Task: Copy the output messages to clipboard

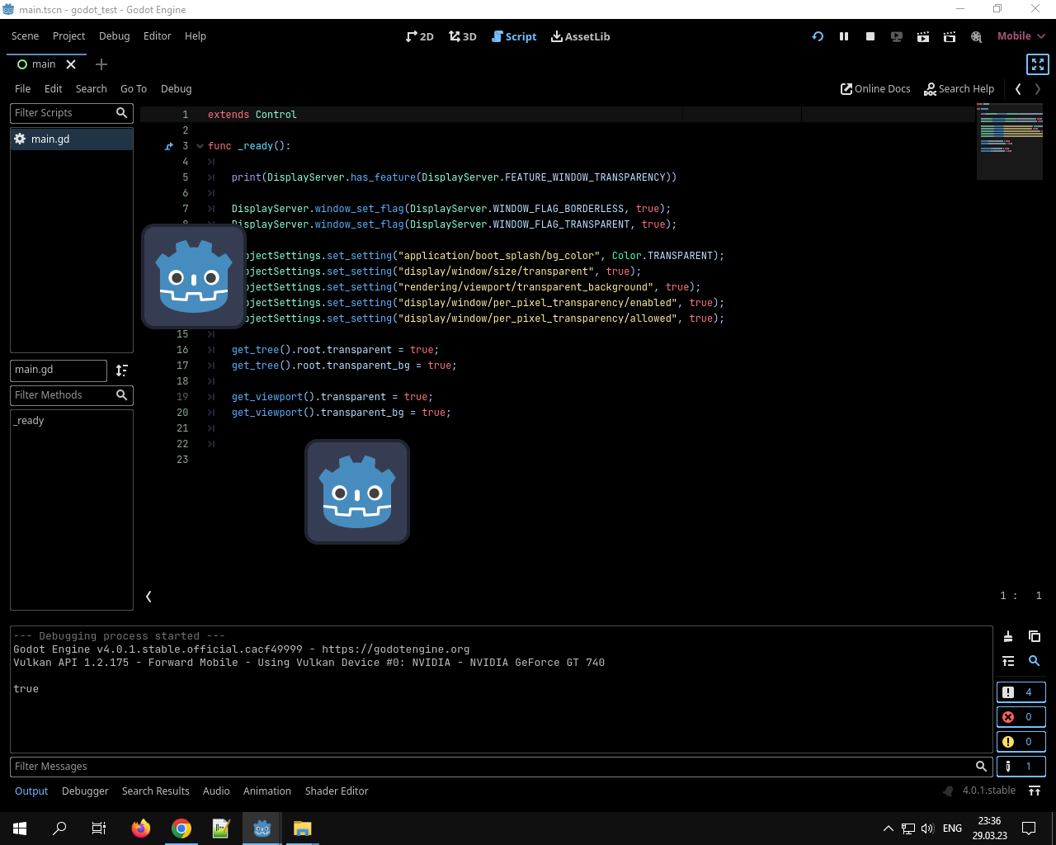Action: click(x=1035, y=636)
